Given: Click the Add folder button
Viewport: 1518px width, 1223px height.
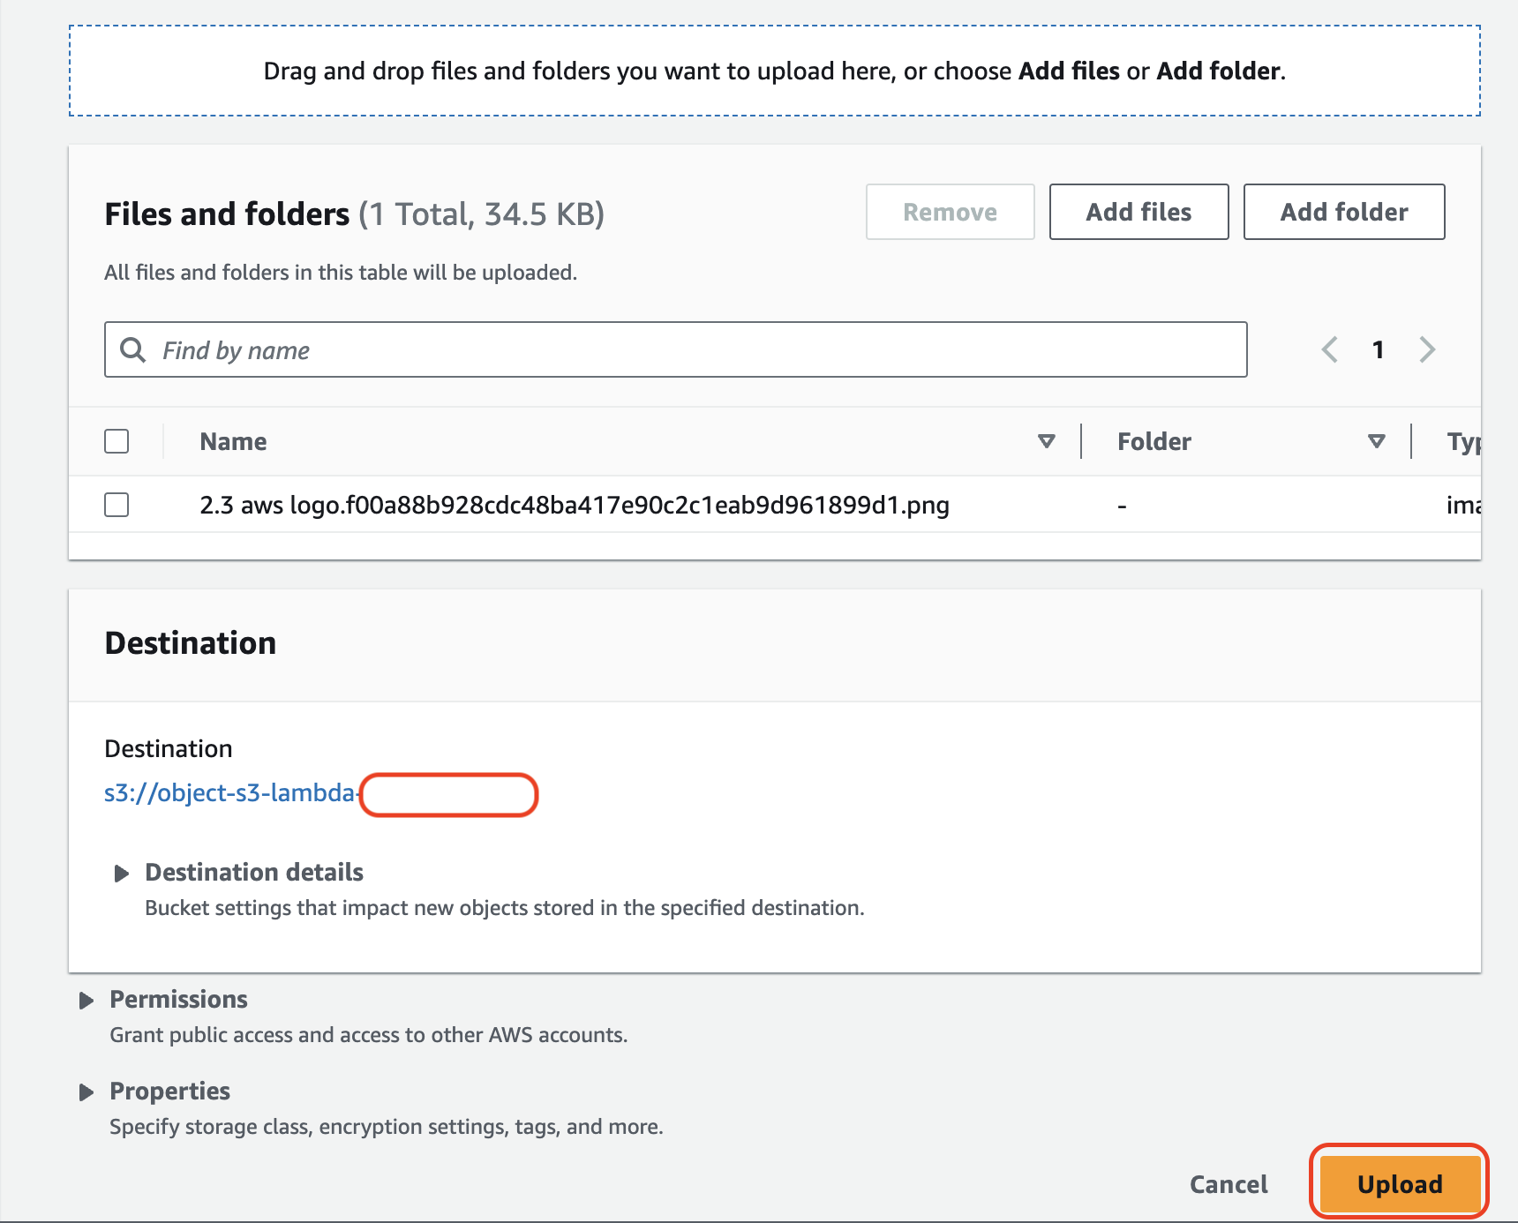Looking at the screenshot, I should click(x=1343, y=212).
